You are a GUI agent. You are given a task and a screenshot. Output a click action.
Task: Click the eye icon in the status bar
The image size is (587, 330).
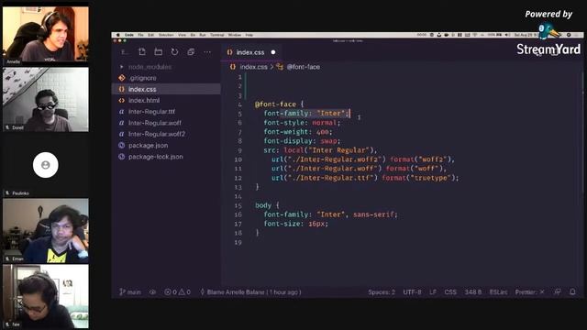(153, 291)
